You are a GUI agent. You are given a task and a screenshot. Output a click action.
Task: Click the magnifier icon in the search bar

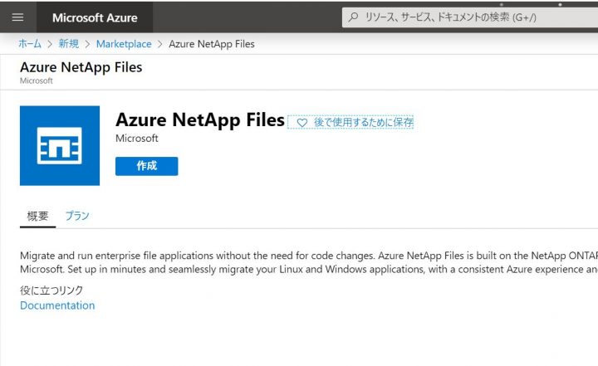click(354, 17)
